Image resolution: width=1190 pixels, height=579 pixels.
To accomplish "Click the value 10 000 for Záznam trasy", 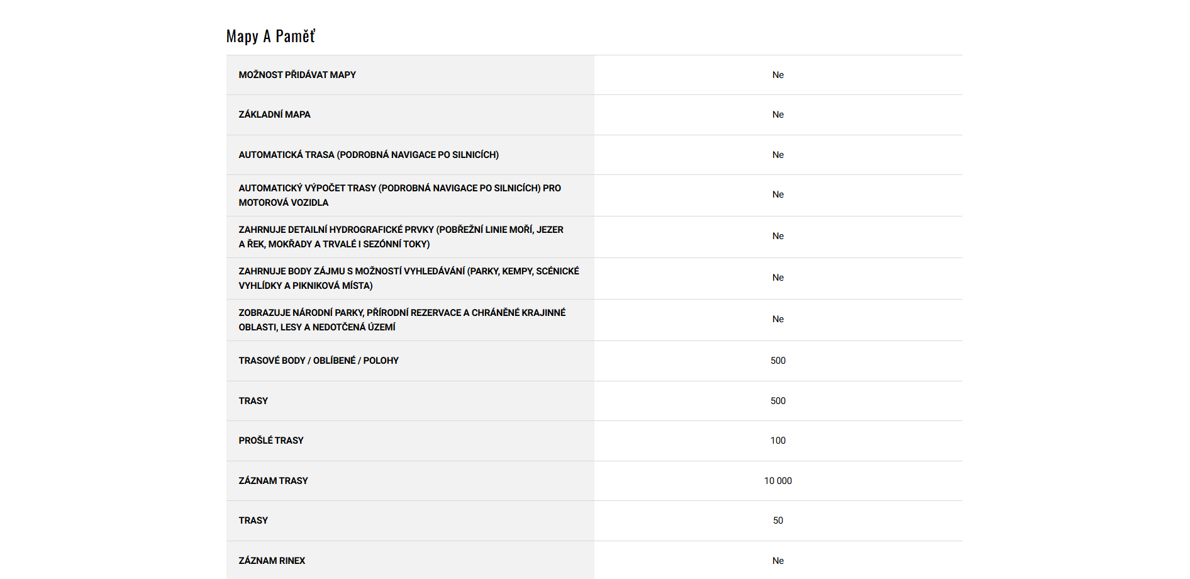I will [778, 481].
